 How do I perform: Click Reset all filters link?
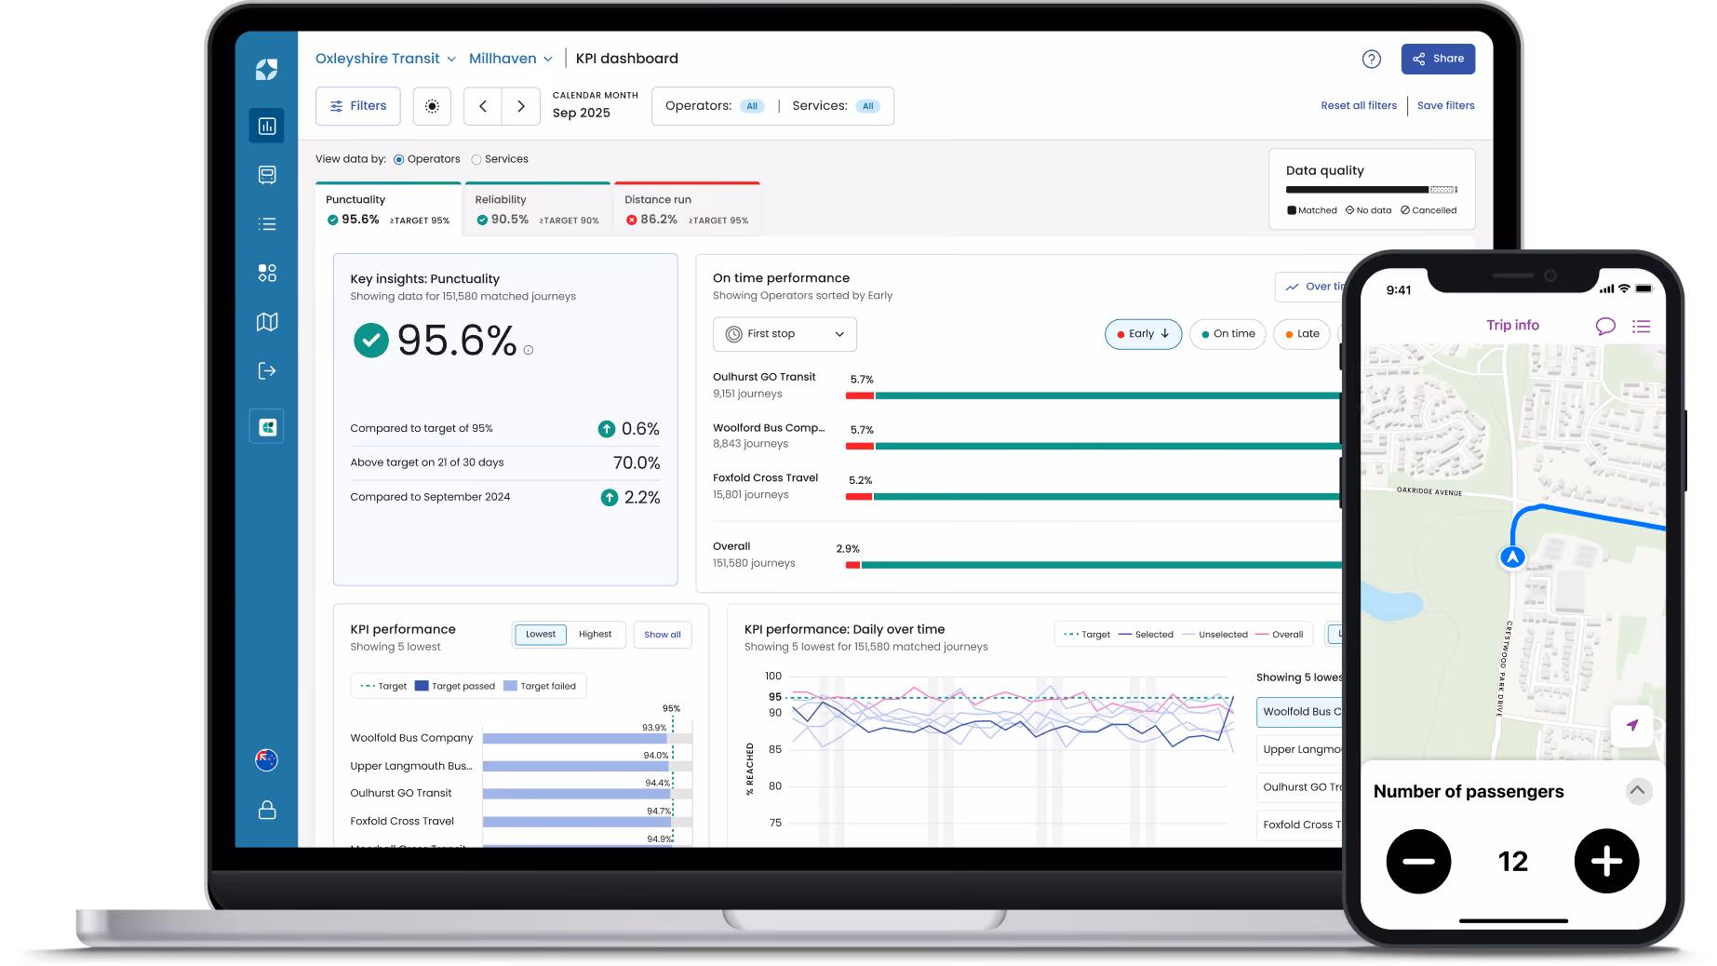click(x=1359, y=106)
